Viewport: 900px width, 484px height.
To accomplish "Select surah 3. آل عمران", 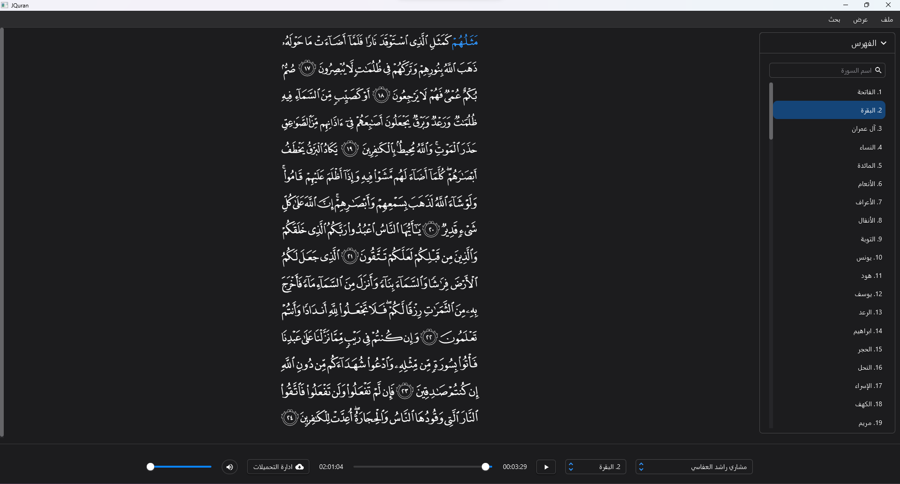I will point(829,128).
